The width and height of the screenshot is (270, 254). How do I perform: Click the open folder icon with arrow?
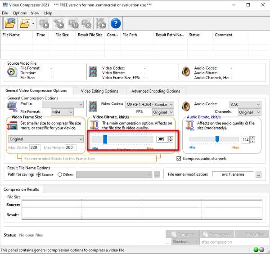(25, 23)
